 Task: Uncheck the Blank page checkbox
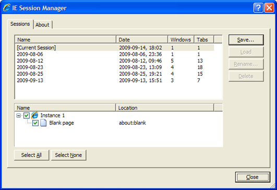click(x=35, y=123)
